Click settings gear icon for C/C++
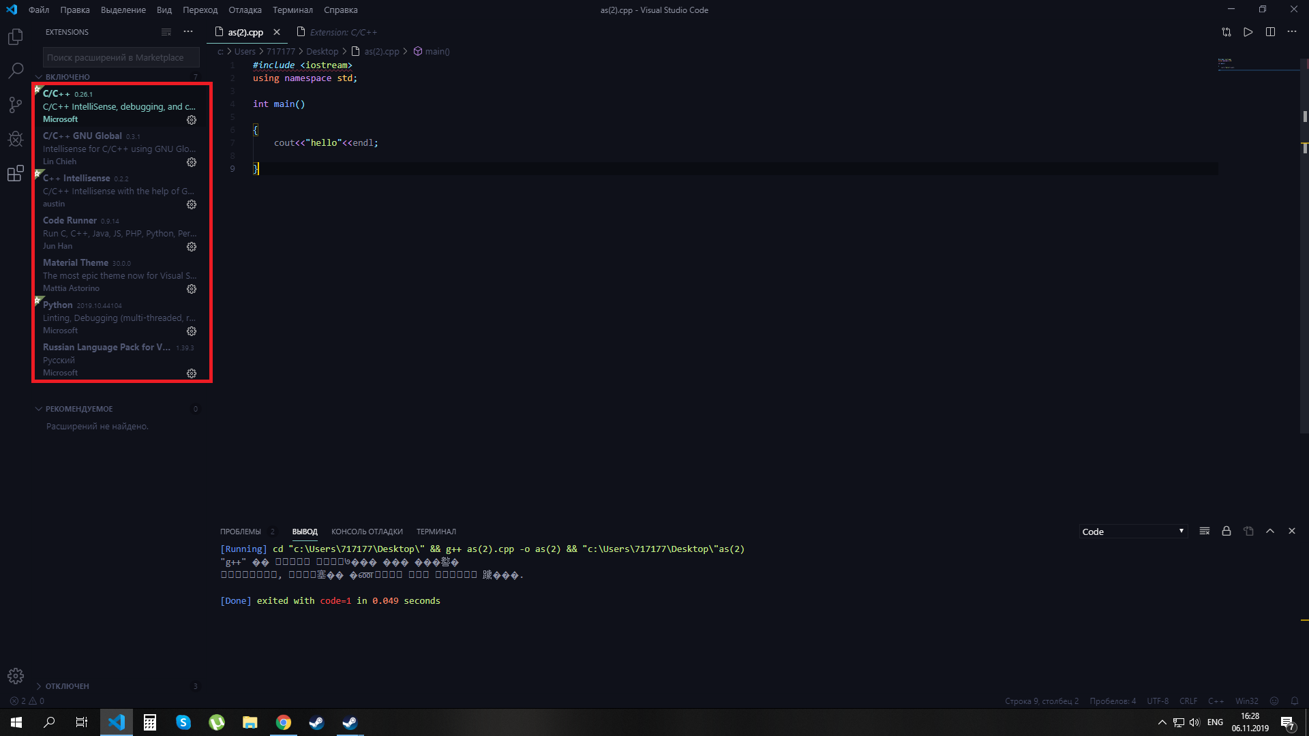1309x736 pixels. (x=192, y=119)
